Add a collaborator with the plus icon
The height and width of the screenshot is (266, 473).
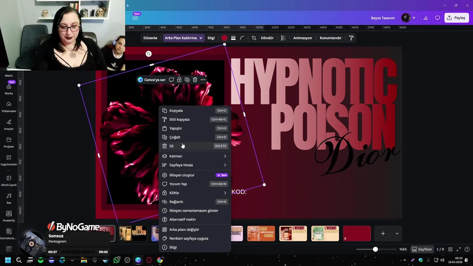click(414, 18)
